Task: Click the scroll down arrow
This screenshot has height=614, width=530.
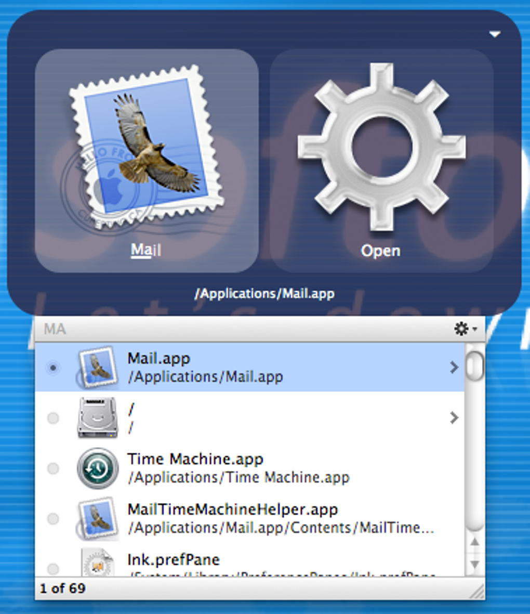Action: (474, 564)
